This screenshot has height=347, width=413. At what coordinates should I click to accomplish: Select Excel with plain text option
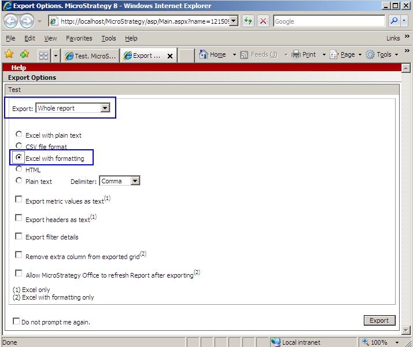19,134
